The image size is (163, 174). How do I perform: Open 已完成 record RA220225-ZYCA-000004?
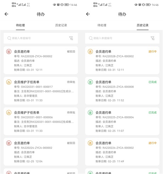tap(122, 121)
